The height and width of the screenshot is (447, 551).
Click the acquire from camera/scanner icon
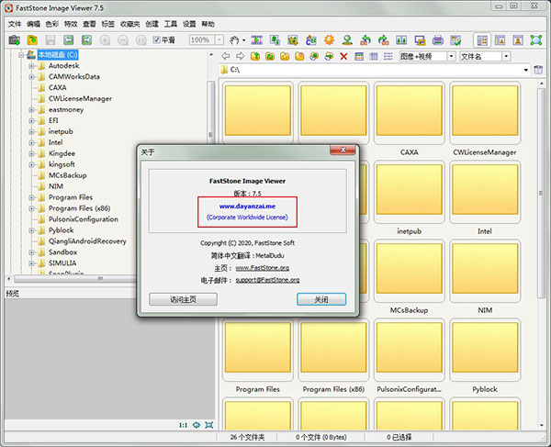click(14, 40)
